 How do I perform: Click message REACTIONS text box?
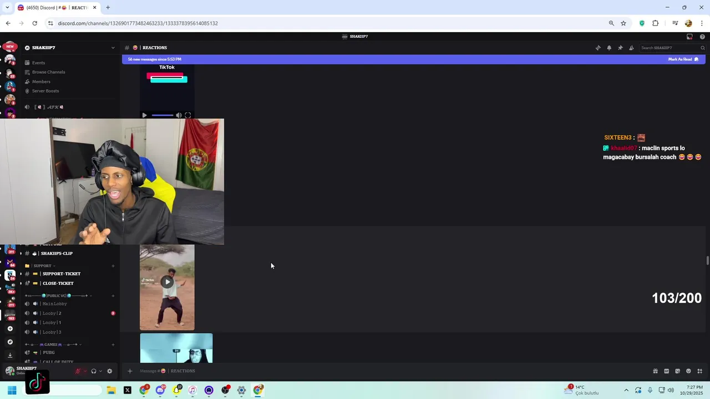388,371
